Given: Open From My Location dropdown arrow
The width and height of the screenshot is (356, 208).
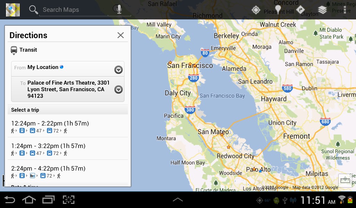Looking at the screenshot, I should pyautogui.click(x=118, y=69).
